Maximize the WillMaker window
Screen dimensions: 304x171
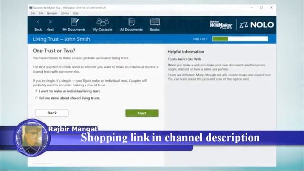(x=261, y=8)
